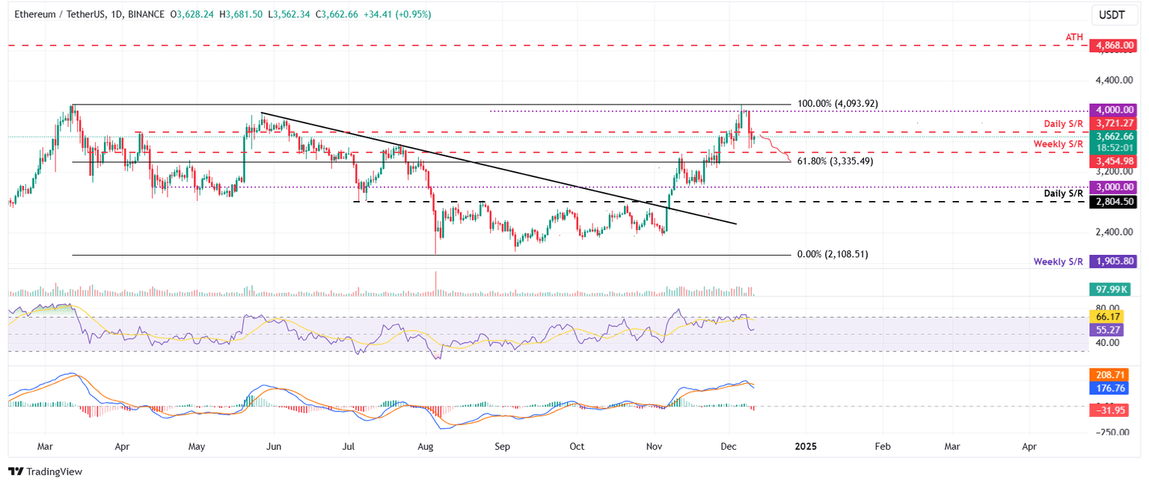Click the black 2,804.50 price level label
Screen dimensions: 1149x485
coord(1113,201)
